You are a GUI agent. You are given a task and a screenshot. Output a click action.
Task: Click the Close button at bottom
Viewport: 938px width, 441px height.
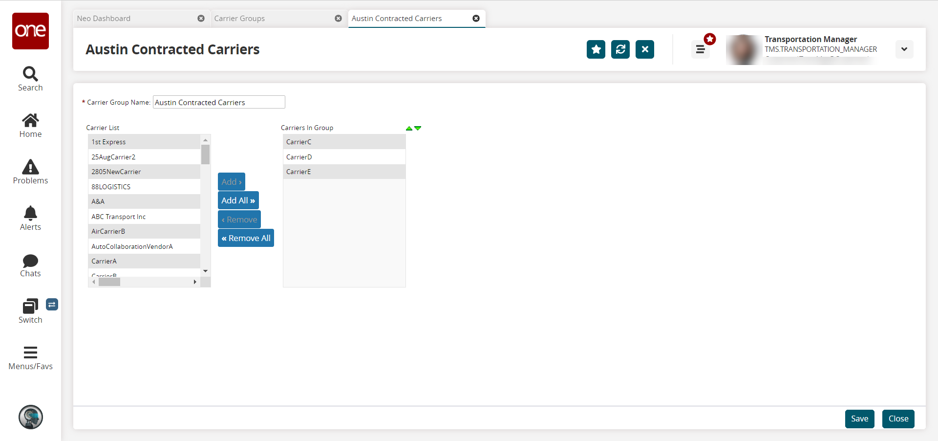(898, 419)
